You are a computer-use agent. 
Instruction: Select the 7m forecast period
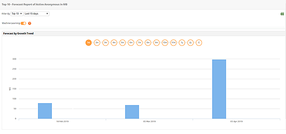tap(139, 43)
